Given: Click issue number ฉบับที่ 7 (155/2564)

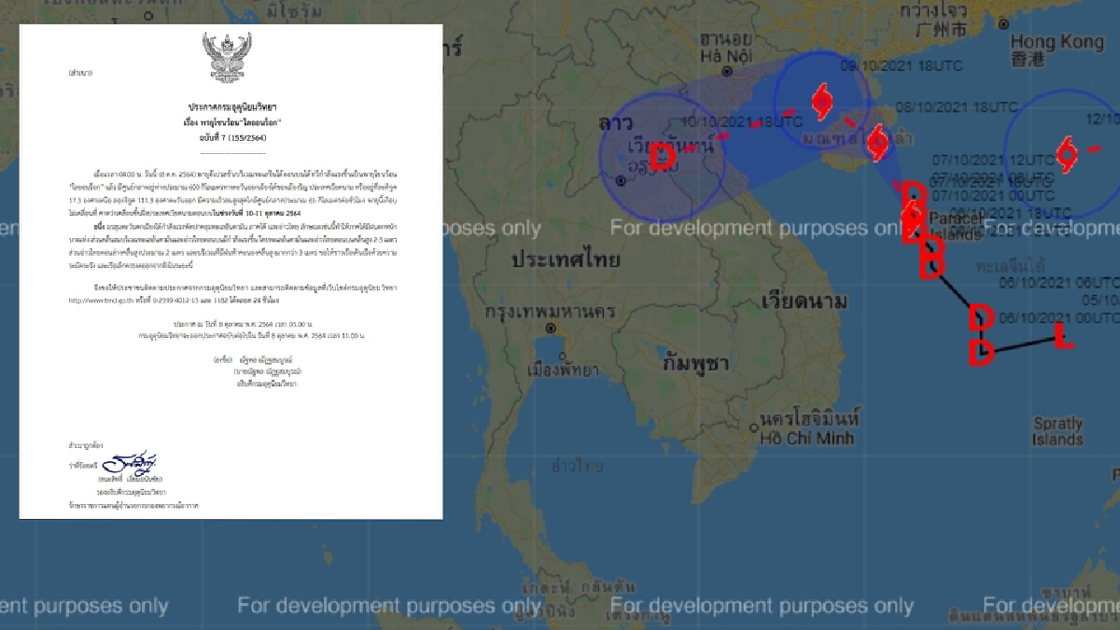Looking at the screenshot, I should (x=230, y=136).
